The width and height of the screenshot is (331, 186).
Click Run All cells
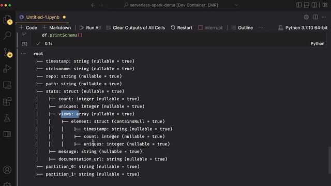point(90,27)
